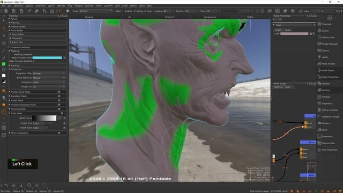
Task: Open the Layers palette
Action: [323, 50]
